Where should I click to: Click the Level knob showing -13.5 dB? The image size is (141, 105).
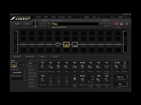117,67
